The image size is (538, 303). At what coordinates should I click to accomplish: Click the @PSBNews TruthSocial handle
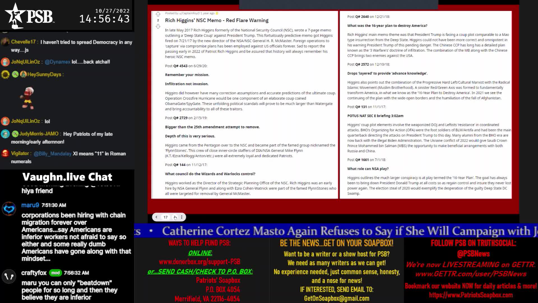(473, 254)
